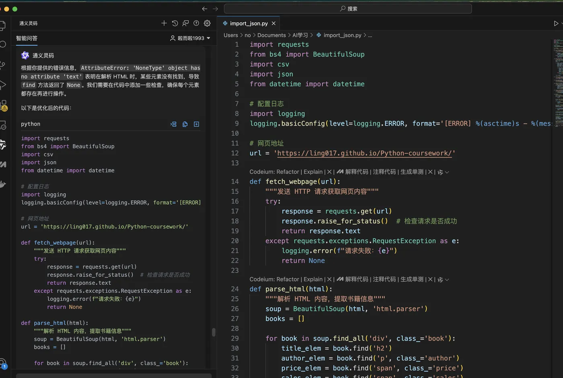The width and height of the screenshot is (563, 378).
Task: Select import_json.py editor tab
Action: (249, 23)
